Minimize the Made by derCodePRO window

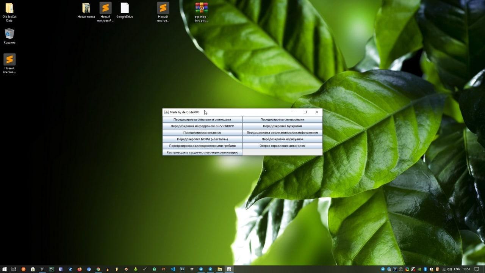pos(294,112)
